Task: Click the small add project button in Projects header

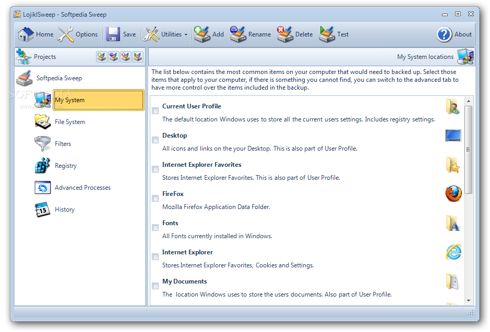Action: click(102, 57)
